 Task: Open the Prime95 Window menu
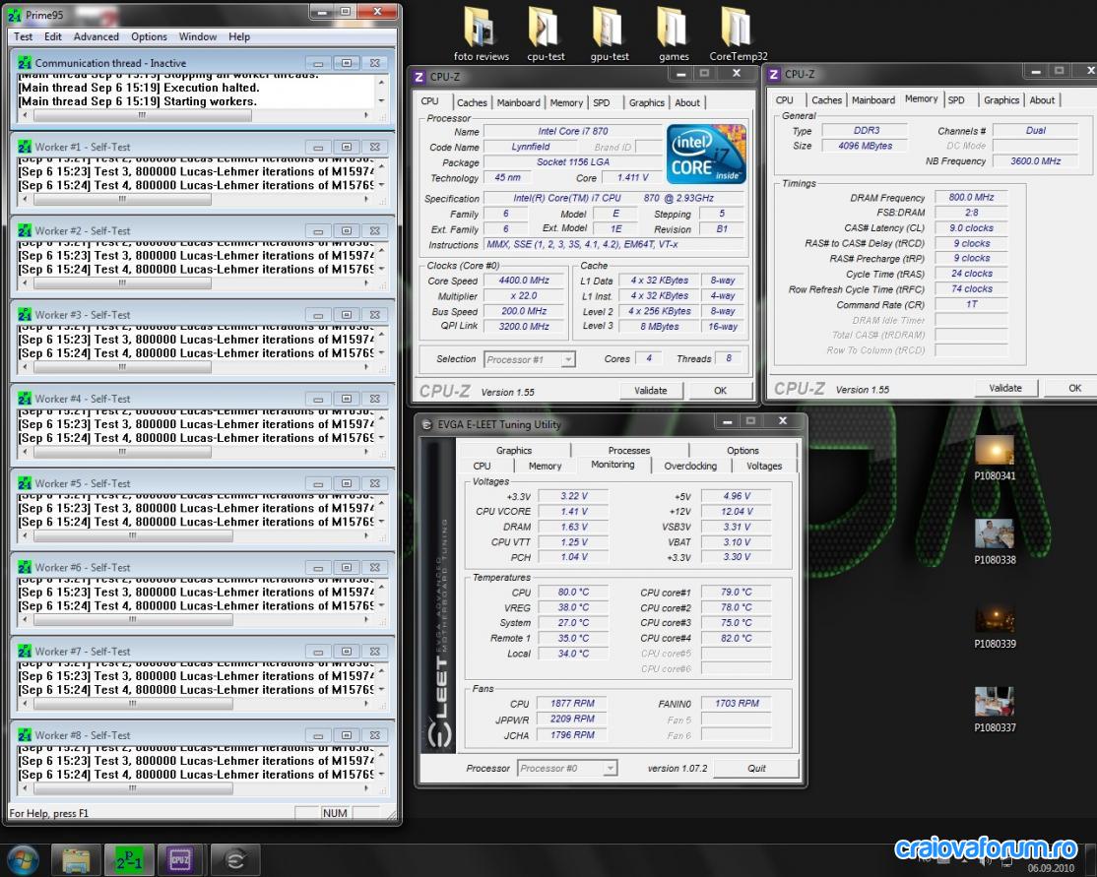coord(198,36)
